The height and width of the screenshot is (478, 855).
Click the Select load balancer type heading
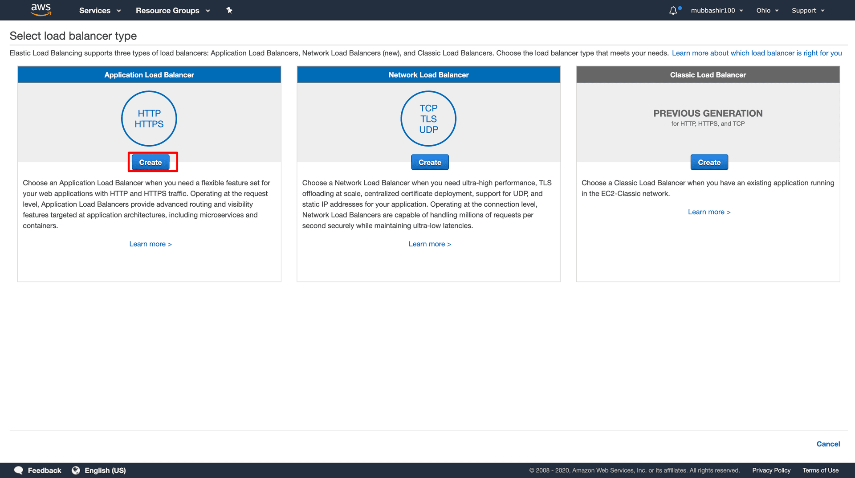point(73,36)
